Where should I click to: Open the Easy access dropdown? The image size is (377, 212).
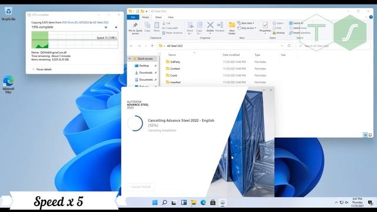click(x=247, y=28)
